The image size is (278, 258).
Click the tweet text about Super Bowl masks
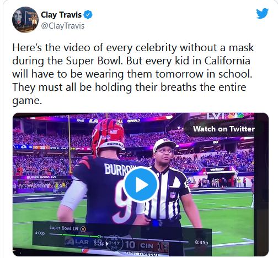point(133,74)
